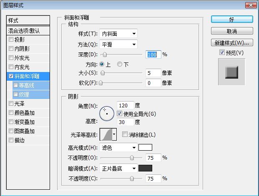Open 混合选项:默认 blending options
The image size is (259, 196).
click(x=28, y=31)
